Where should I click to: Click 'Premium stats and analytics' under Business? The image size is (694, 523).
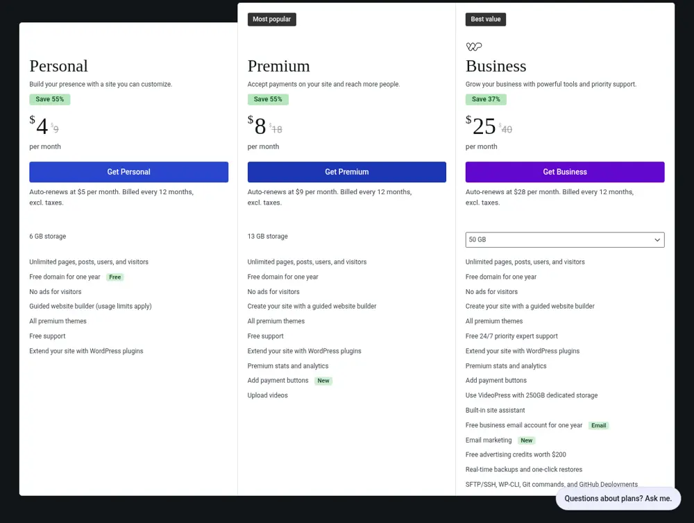[x=506, y=366]
